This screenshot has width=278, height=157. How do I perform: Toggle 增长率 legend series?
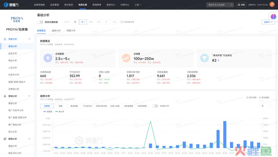tap(60, 112)
